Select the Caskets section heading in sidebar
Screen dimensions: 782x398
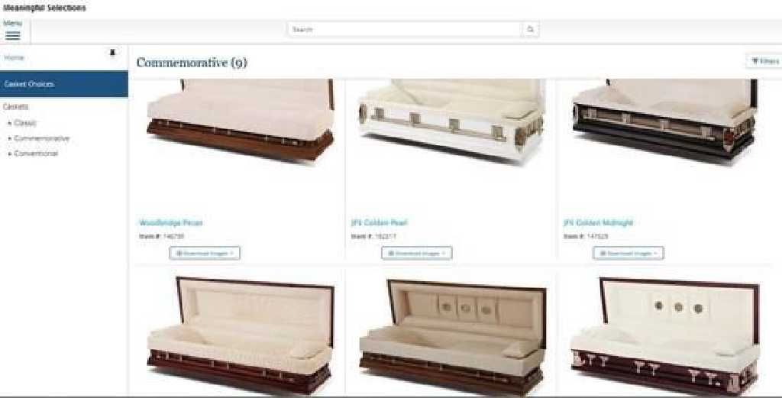coord(16,107)
